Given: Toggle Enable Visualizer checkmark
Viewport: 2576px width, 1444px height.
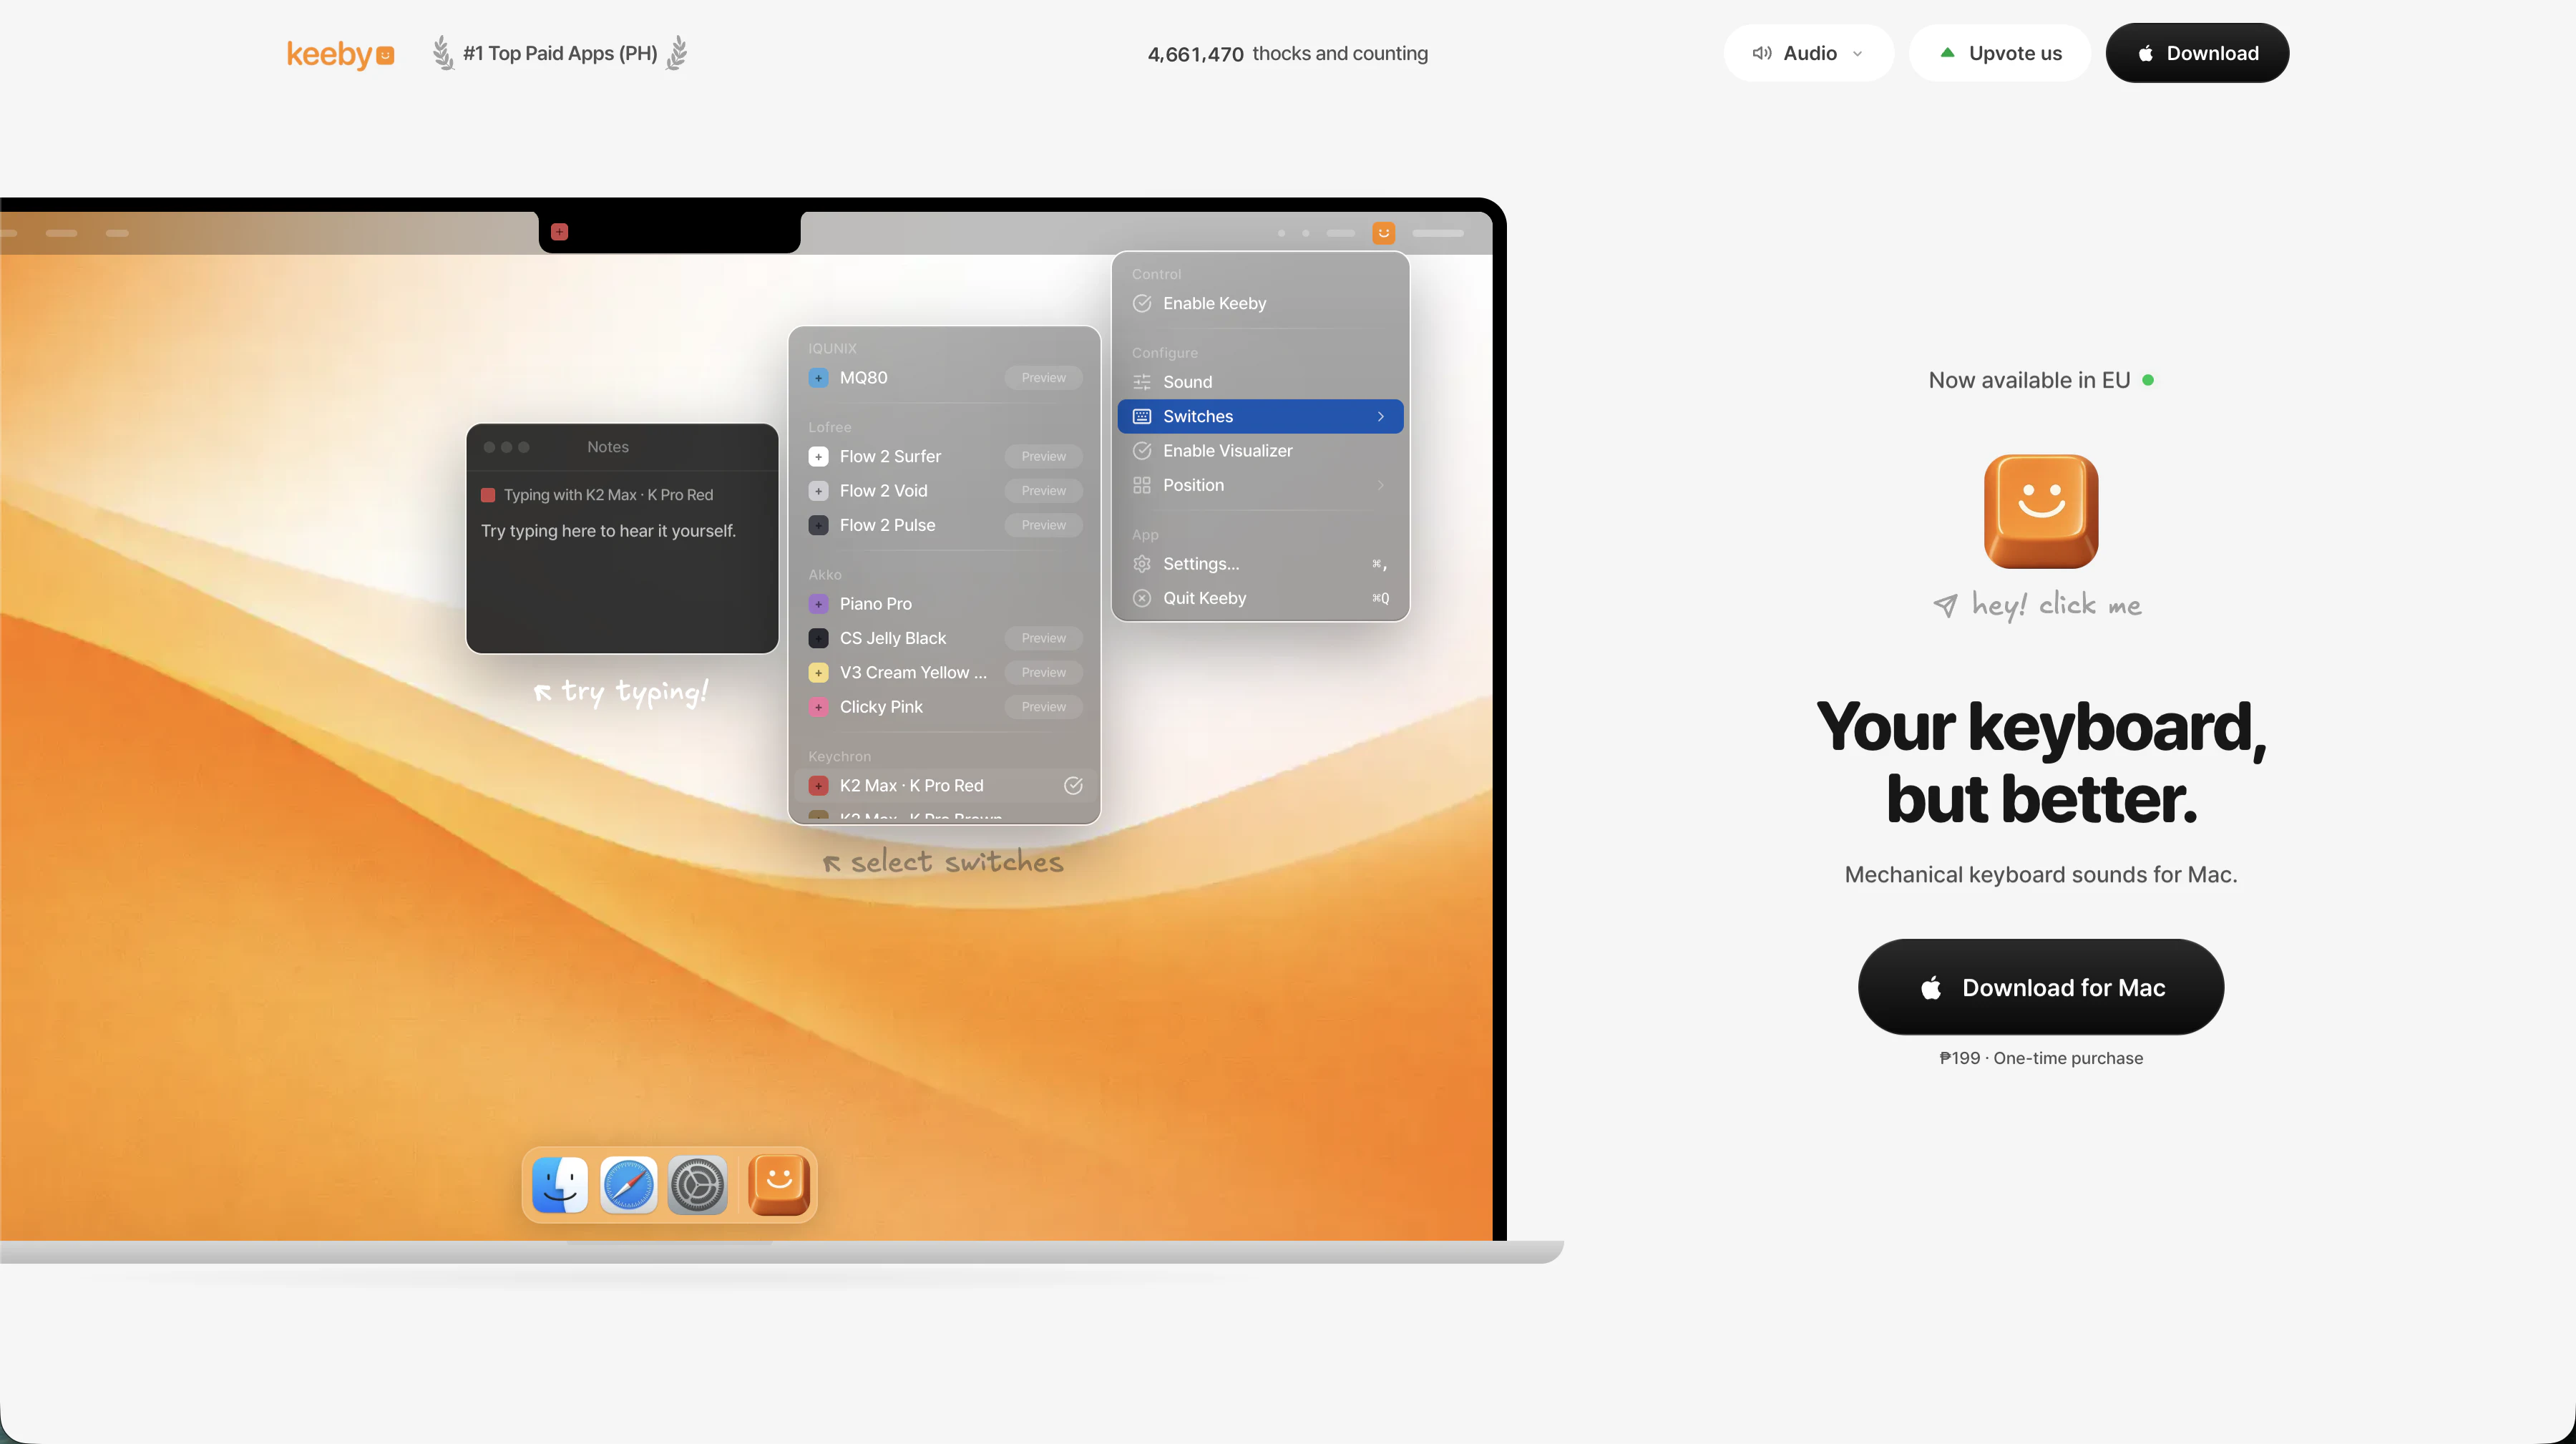Looking at the screenshot, I should pyautogui.click(x=1142, y=451).
